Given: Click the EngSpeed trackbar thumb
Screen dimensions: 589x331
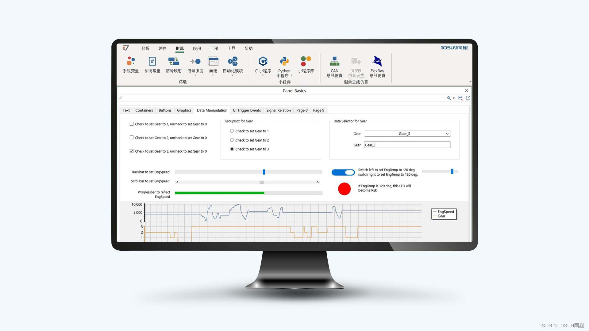Looking at the screenshot, I should pyautogui.click(x=264, y=172).
